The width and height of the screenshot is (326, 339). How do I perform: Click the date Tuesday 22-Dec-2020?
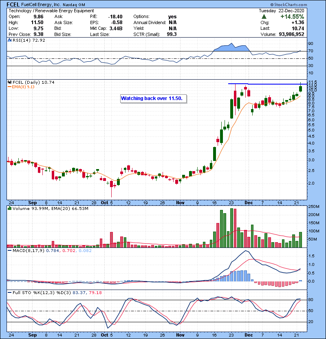[282, 11]
